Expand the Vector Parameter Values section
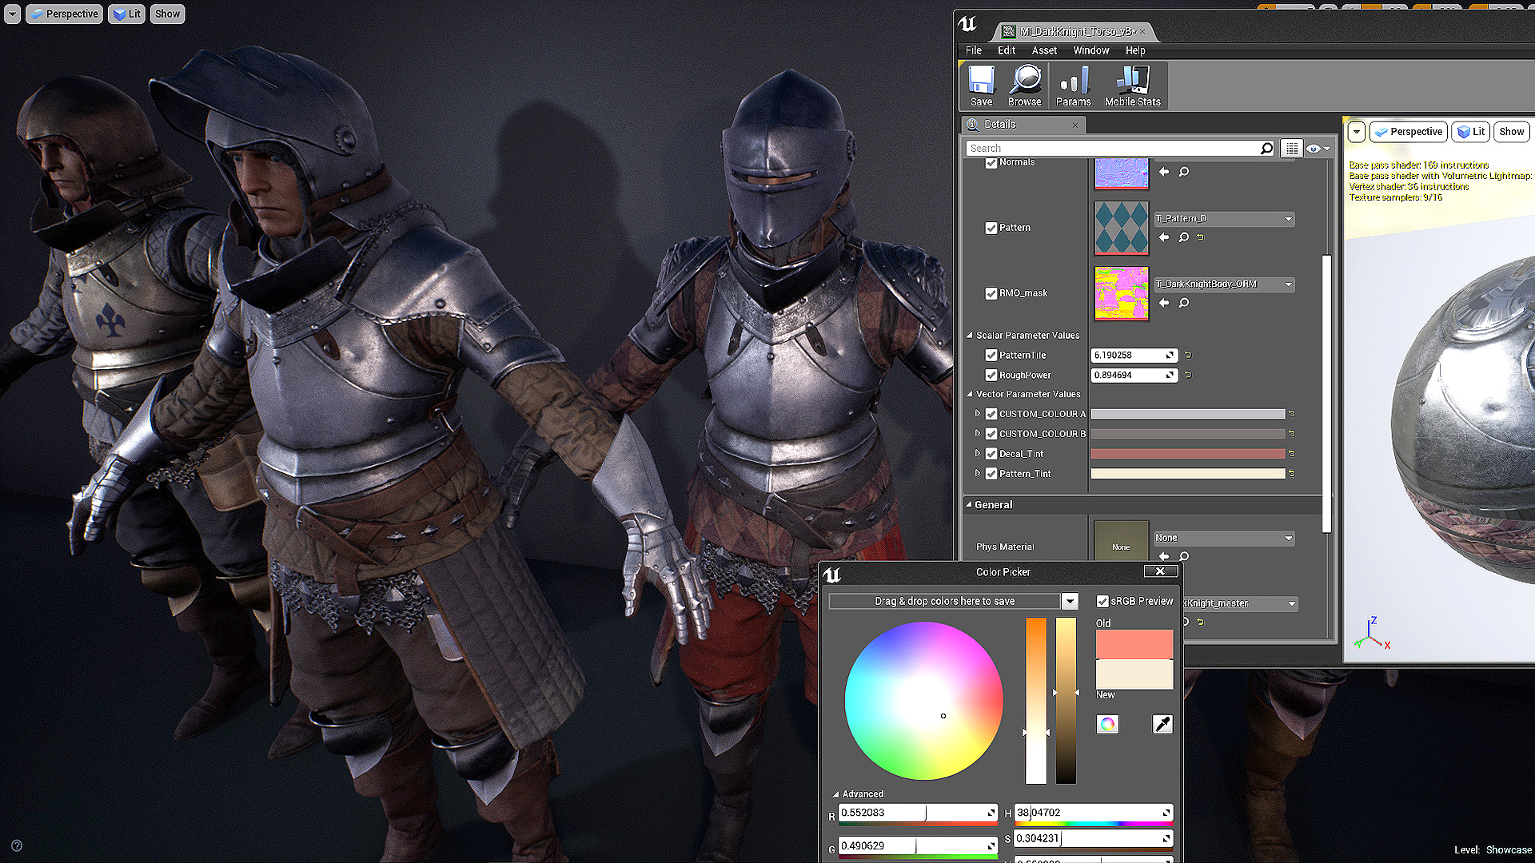 [x=970, y=393]
